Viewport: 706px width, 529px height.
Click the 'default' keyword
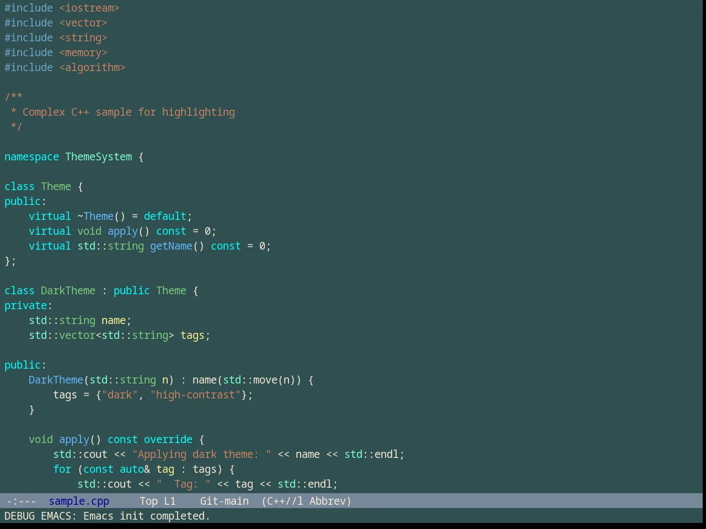pos(165,216)
